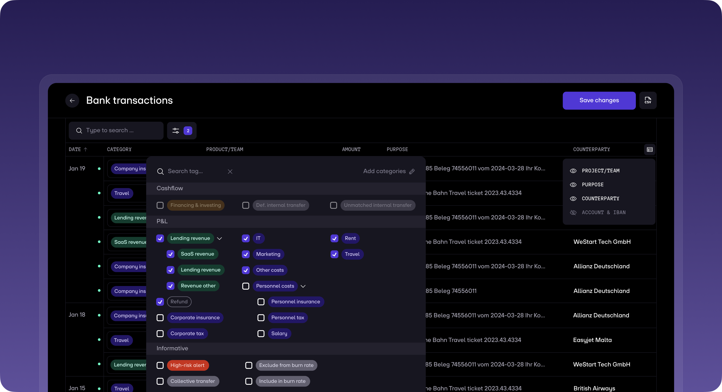The width and height of the screenshot is (722, 392).
Task: Open filters via the sliders icon
Action: [x=176, y=131]
